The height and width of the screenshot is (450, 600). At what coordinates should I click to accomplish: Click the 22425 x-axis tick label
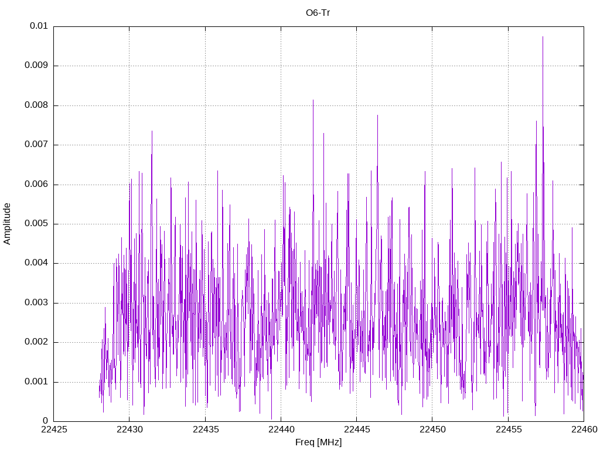[53, 429]
